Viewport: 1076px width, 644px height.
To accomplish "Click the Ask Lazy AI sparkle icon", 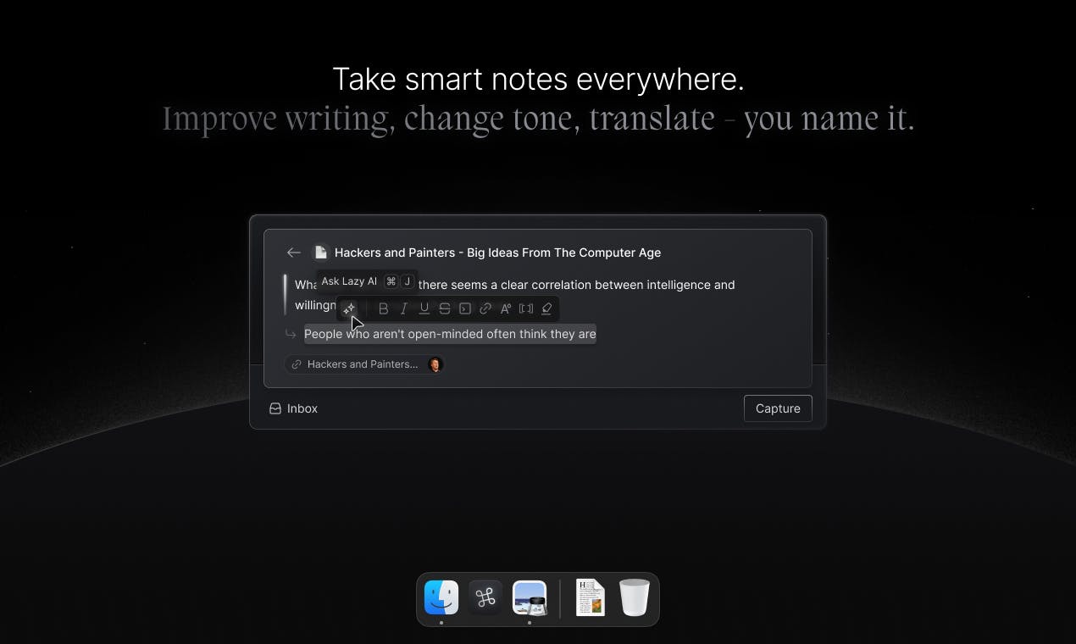I will click(x=349, y=309).
